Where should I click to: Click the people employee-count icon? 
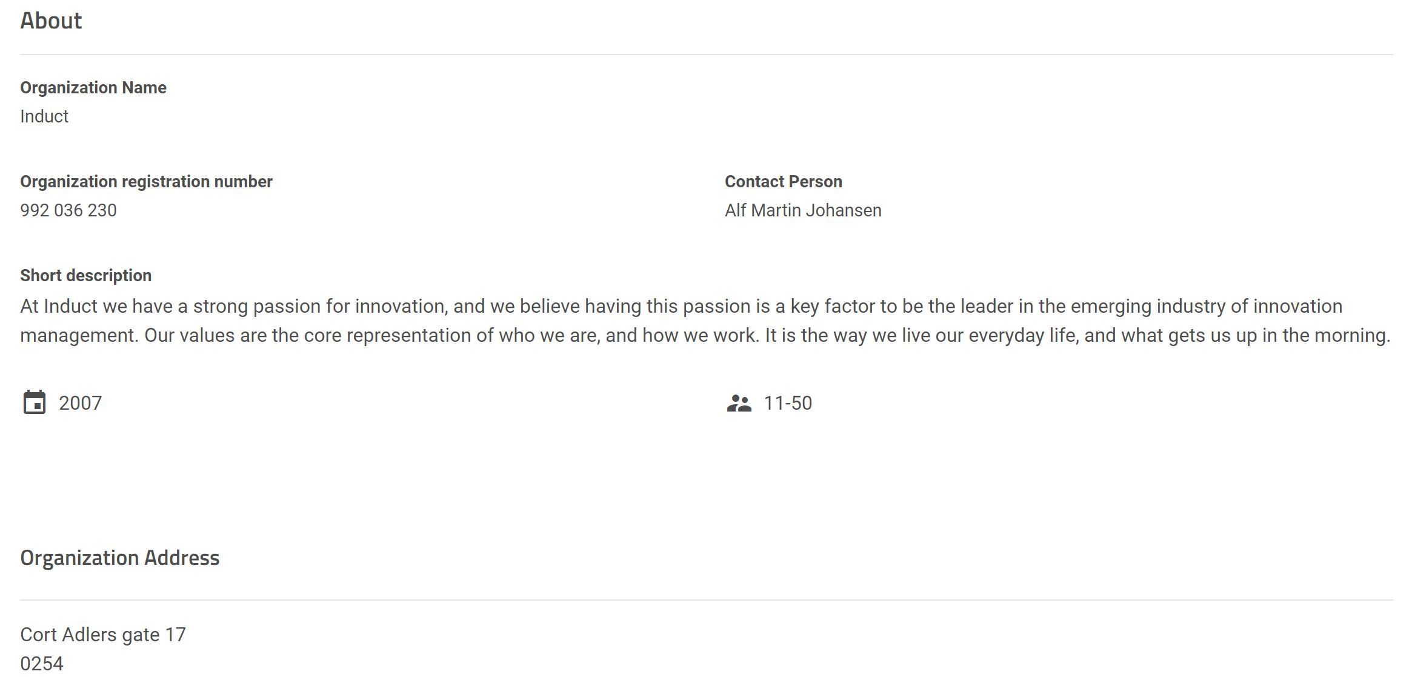739,404
